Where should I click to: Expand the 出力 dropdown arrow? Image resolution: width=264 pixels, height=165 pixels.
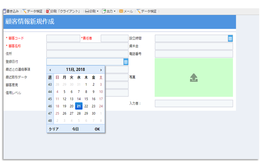pyautogui.click(x=115, y=11)
